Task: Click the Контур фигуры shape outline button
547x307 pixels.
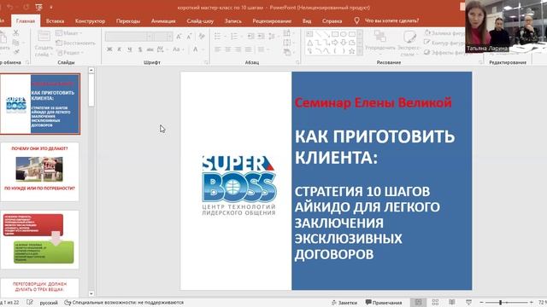Action: [444, 43]
